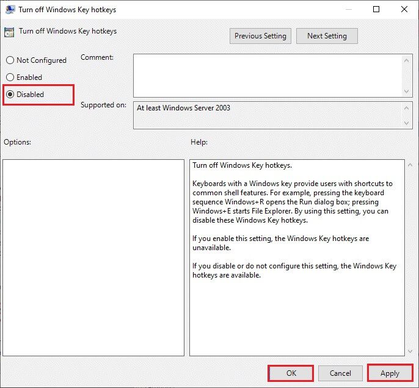
Task: Click the 'At least Windows Server 2003' text
Action: pos(183,108)
